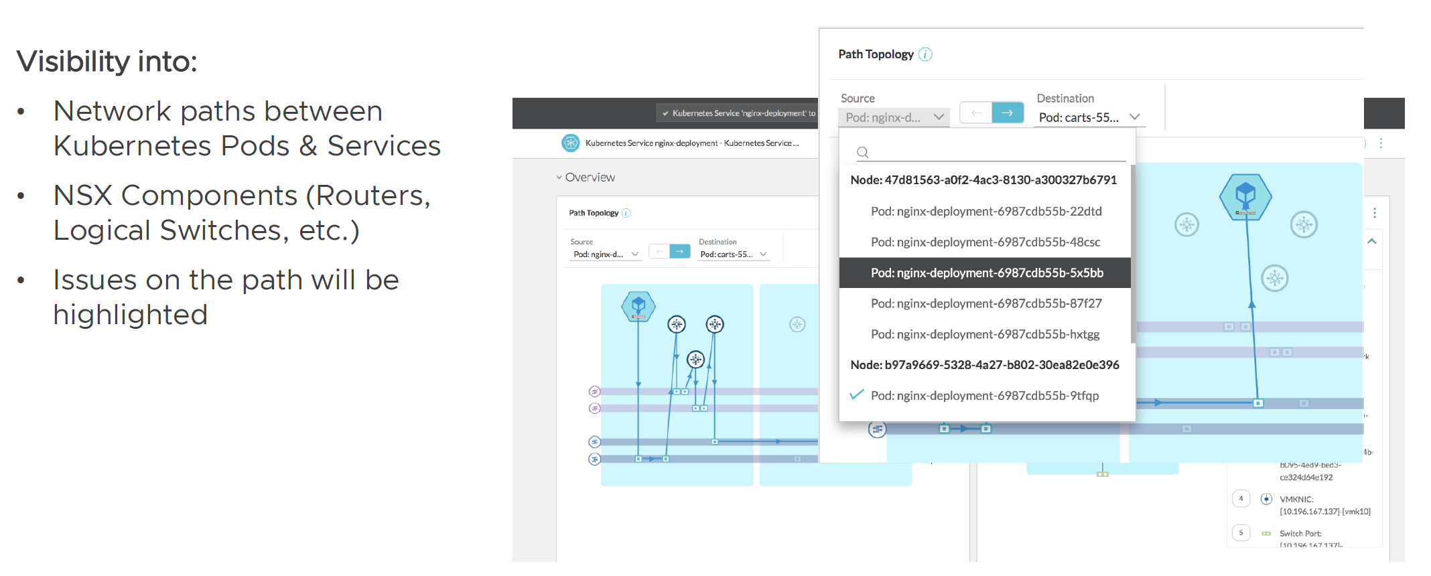Viewport: 1431px width, 576px height.
Task: Select pod nginx-deployment-6987cdb55b-22dtd
Action: 985,211
